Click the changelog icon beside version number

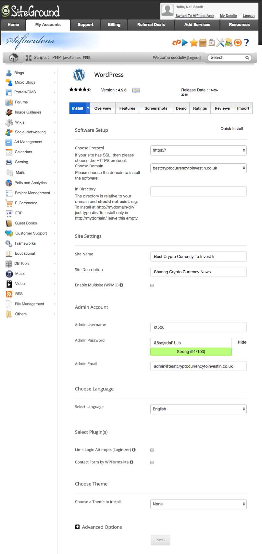click(136, 90)
